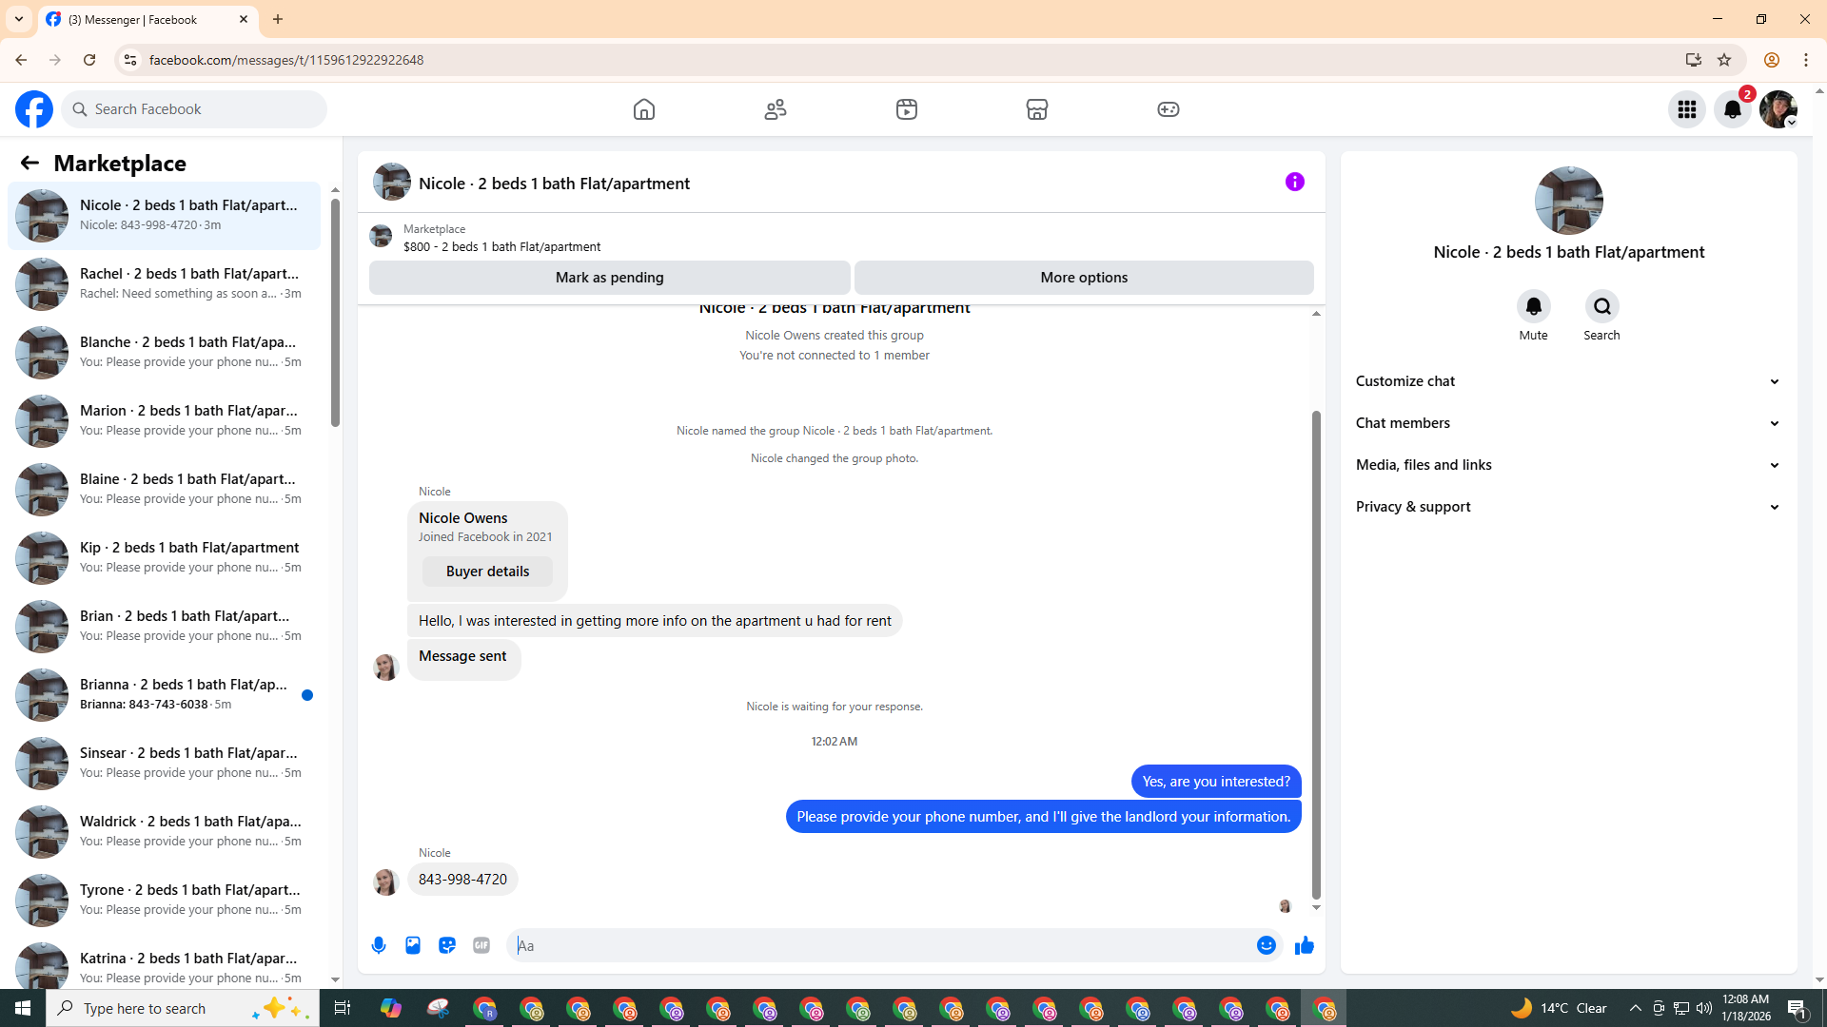Screen dimensions: 1827x1027
Task: Attach a photo using the image icon
Action: pos(413,945)
